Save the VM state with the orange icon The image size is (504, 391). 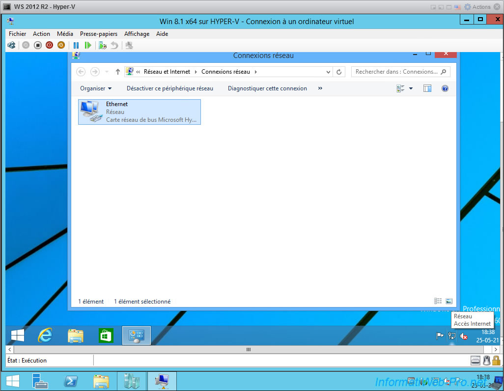(x=61, y=45)
